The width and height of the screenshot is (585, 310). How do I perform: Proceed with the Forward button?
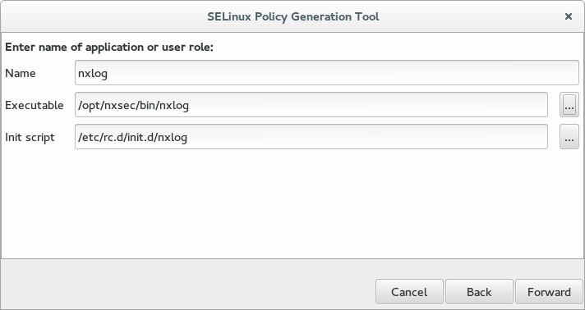(x=549, y=292)
